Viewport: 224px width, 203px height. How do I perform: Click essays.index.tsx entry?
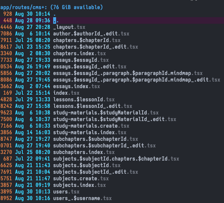pyautogui.click(x=76, y=86)
